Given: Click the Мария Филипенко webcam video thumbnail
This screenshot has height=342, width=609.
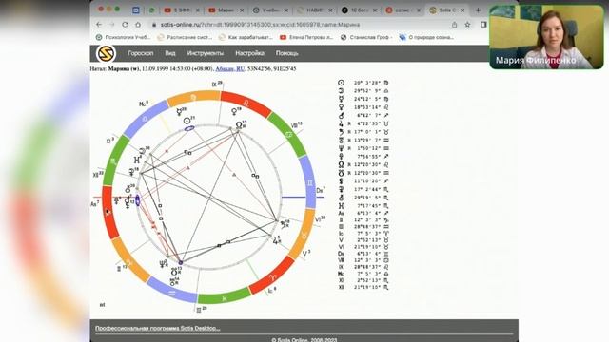Looking at the screenshot, I should 546,37.
